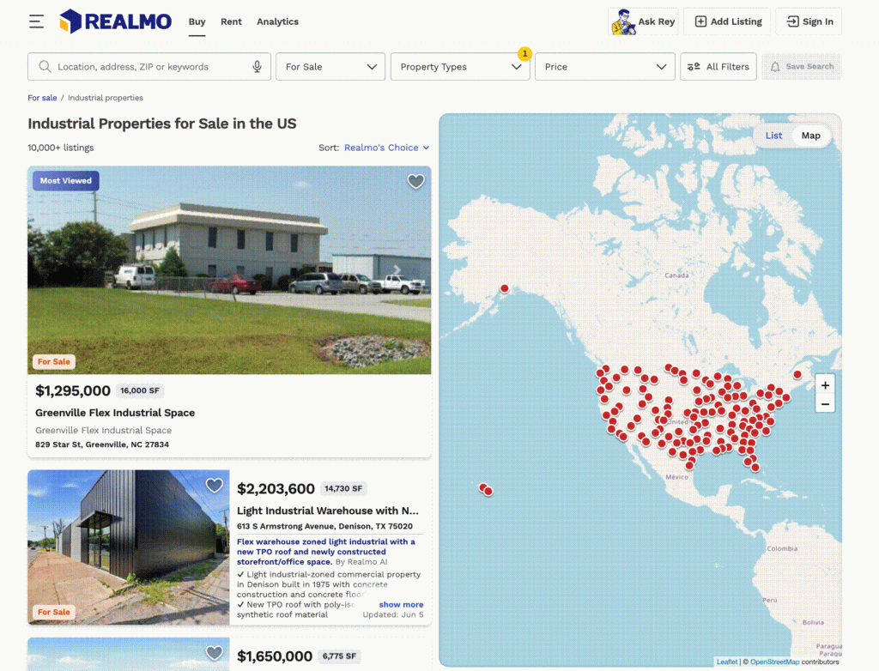The height and width of the screenshot is (671, 879).
Task: Click the Add Listing button
Action: tap(728, 21)
